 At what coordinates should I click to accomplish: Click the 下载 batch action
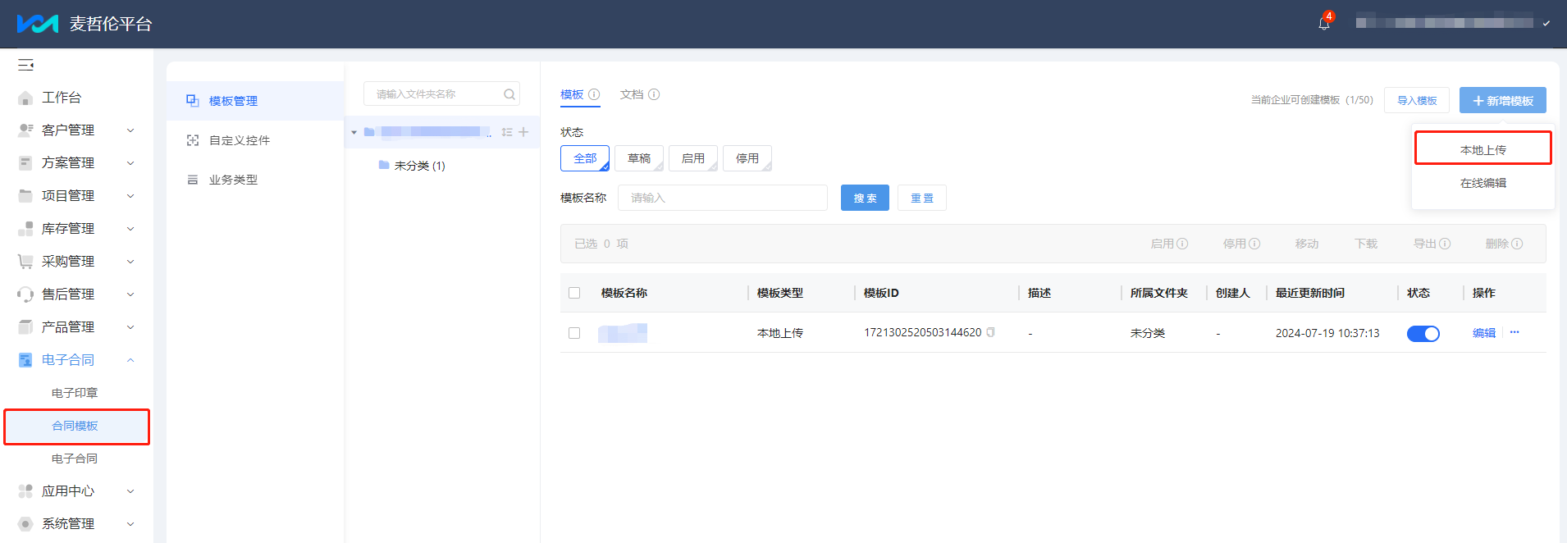point(1366,244)
